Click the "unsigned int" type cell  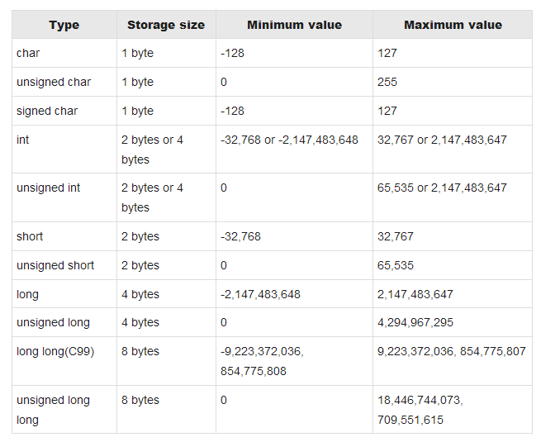click(x=48, y=188)
